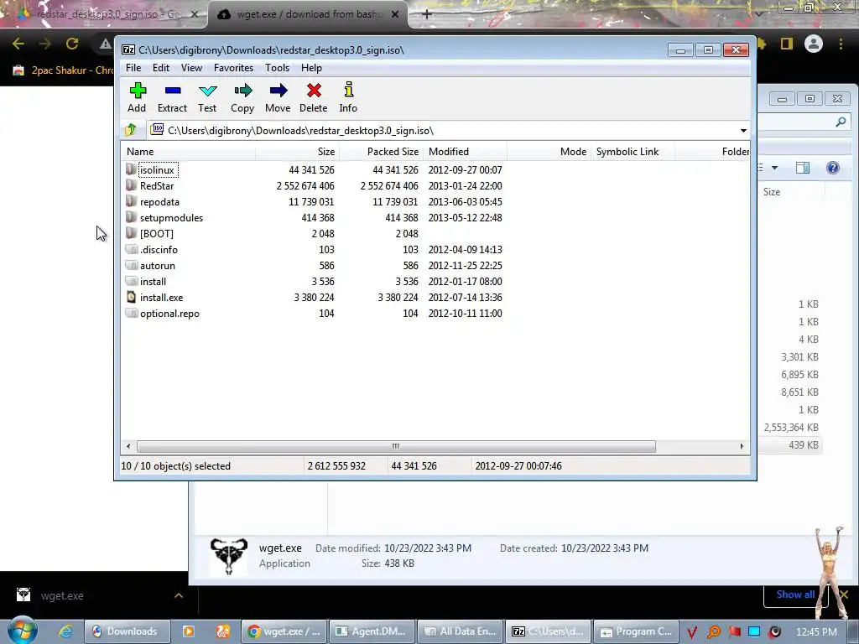Viewport: 859px width, 644px height.
Task: Open the Windows Start orb
Action: tap(22, 631)
